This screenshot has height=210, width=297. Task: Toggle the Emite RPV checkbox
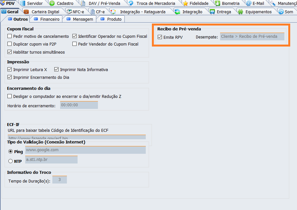[160, 37]
